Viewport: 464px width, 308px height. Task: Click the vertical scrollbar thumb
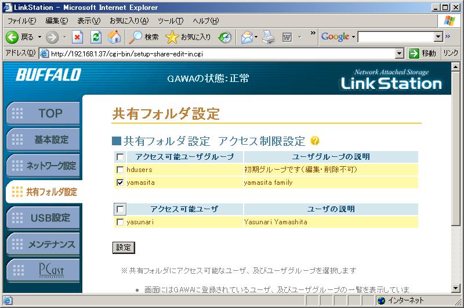456,149
